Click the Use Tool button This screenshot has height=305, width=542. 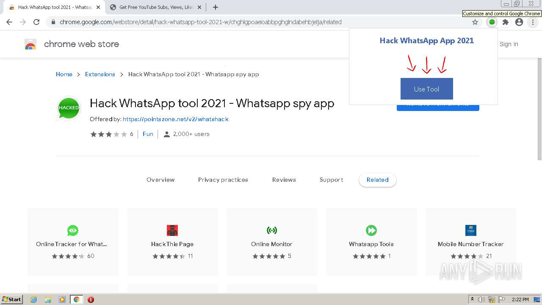click(x=427, y=89)
